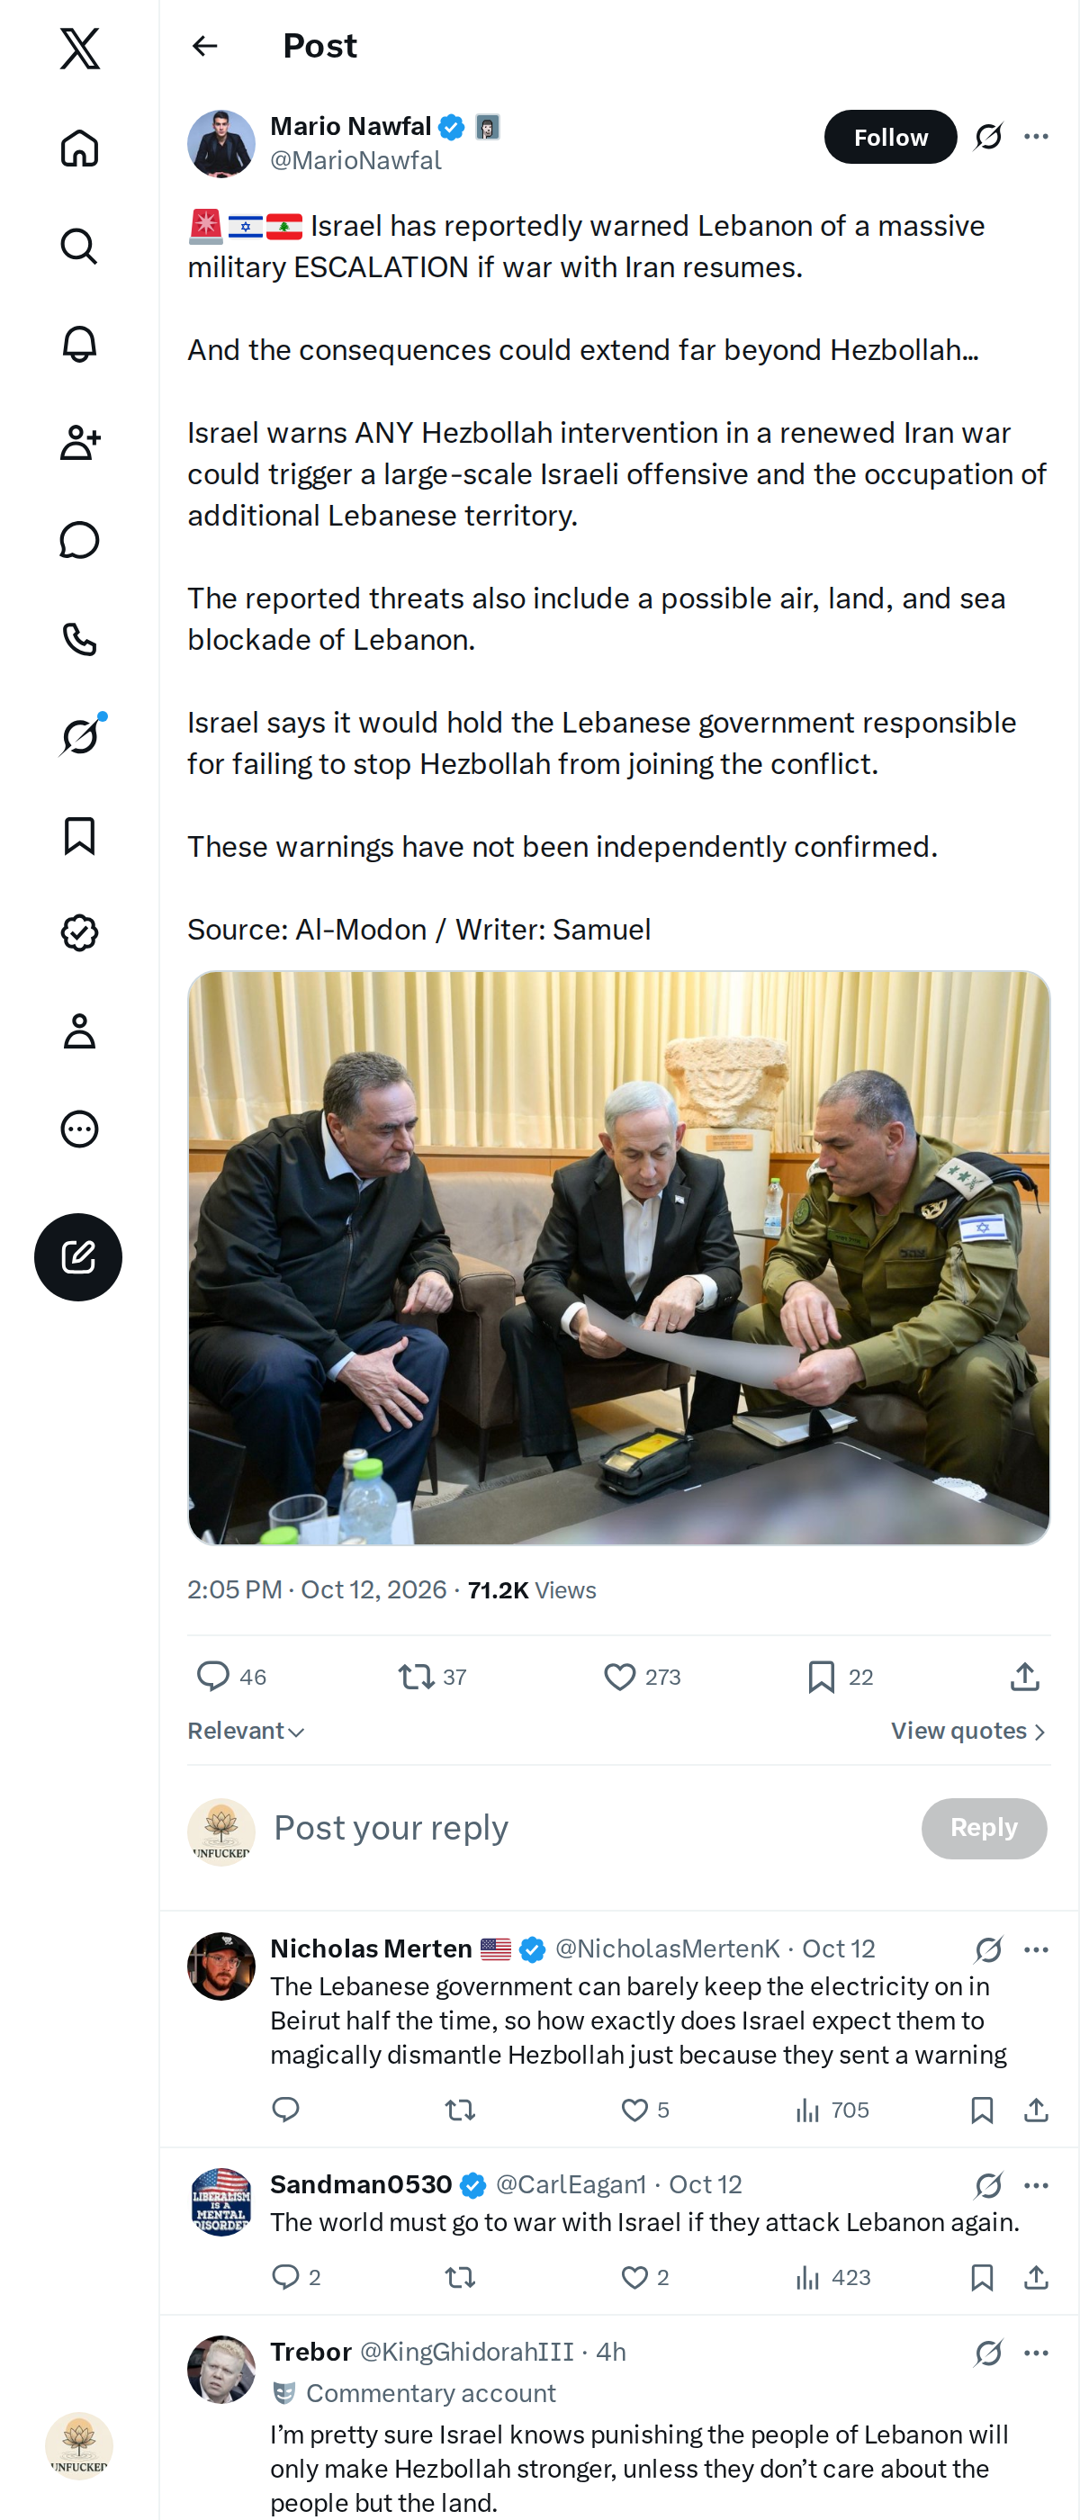Follow Mario Nawfal

[x=890, y=137]
